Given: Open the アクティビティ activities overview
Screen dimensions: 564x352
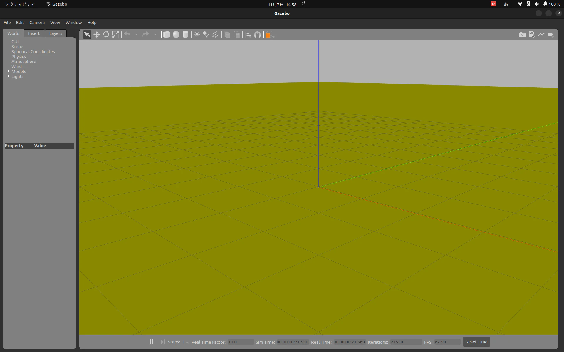Looking at the screenshot, I should (x=20, y=4).
